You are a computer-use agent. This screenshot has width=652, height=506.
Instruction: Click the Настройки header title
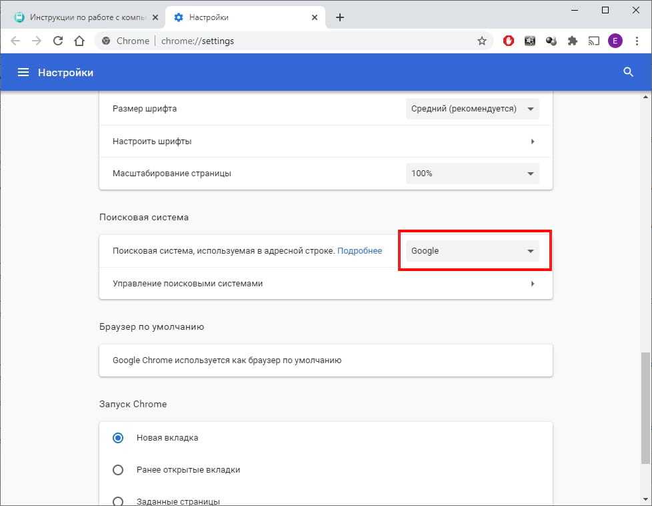point(66,73)
